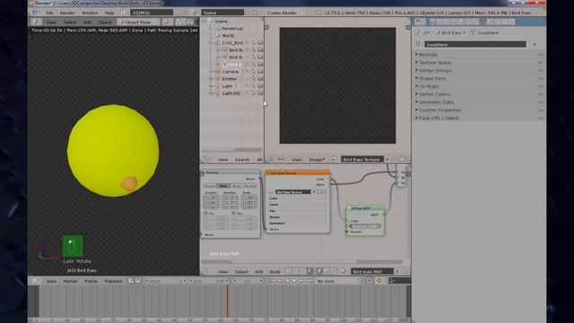
Task: Expand the Vertex Groups panel
Action: [478, 70]
